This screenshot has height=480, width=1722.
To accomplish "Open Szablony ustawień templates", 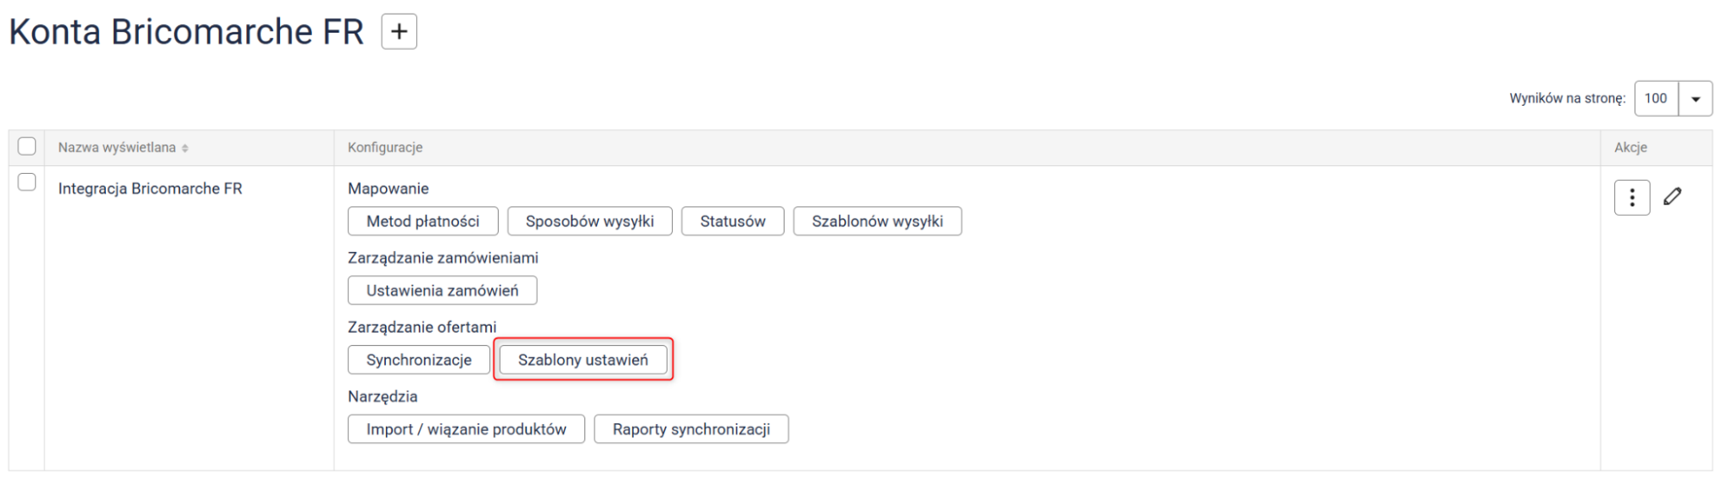I will [x=583, y=360].
